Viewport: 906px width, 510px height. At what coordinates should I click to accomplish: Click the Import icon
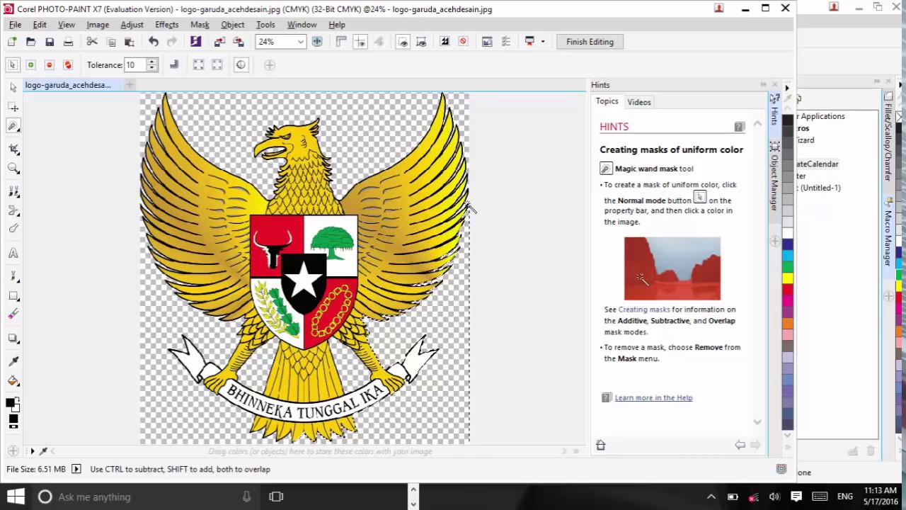coord(219,42)
